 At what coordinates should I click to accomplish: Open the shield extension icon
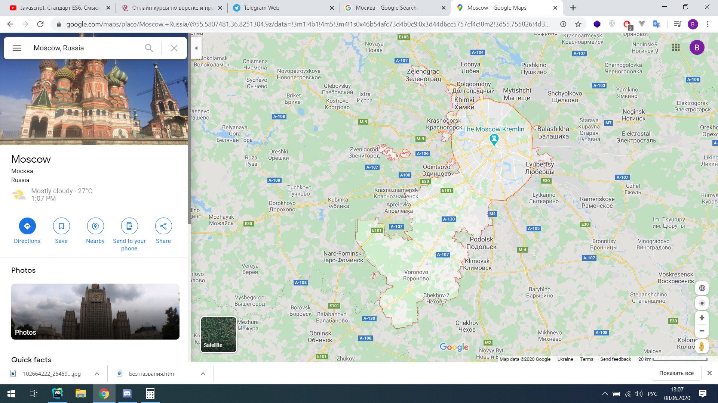click(612, 24)
